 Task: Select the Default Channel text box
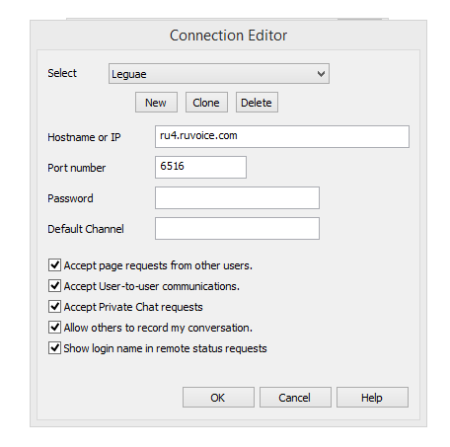237,228
